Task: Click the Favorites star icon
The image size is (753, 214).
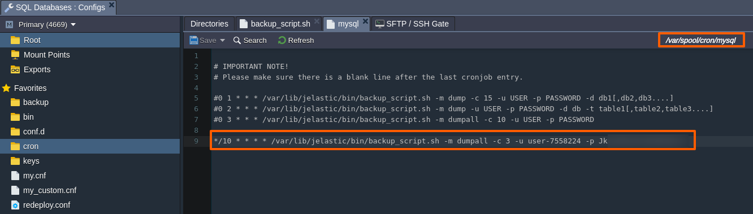Action: [6, 88]
